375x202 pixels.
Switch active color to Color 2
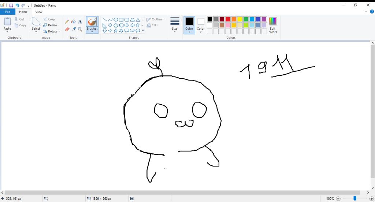[x=201, y=24]
